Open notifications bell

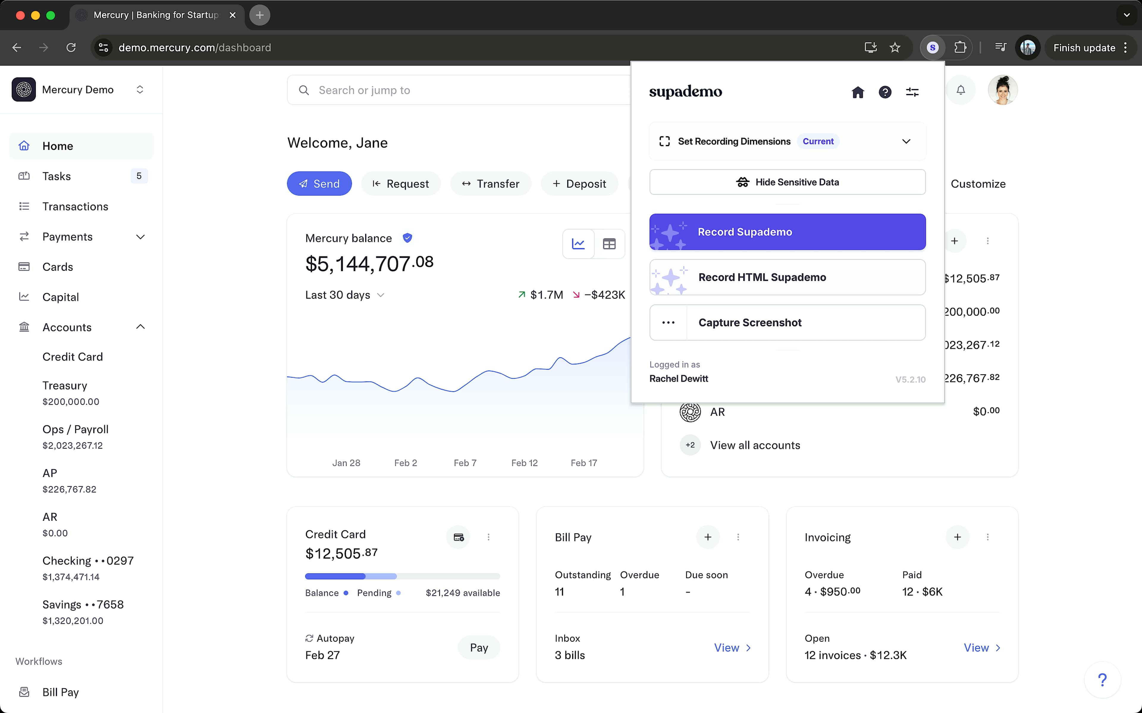point(961,90)
